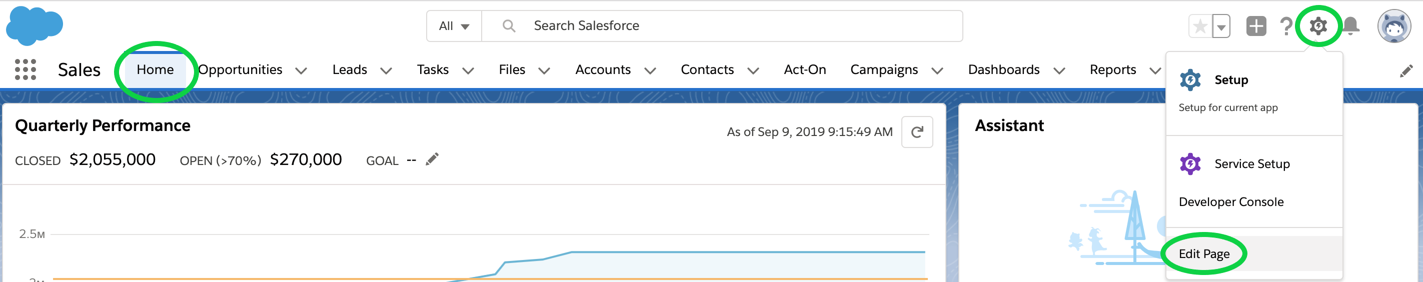
Task: Click the edit navigation pencil icon
Action: tap(1406, 71)
